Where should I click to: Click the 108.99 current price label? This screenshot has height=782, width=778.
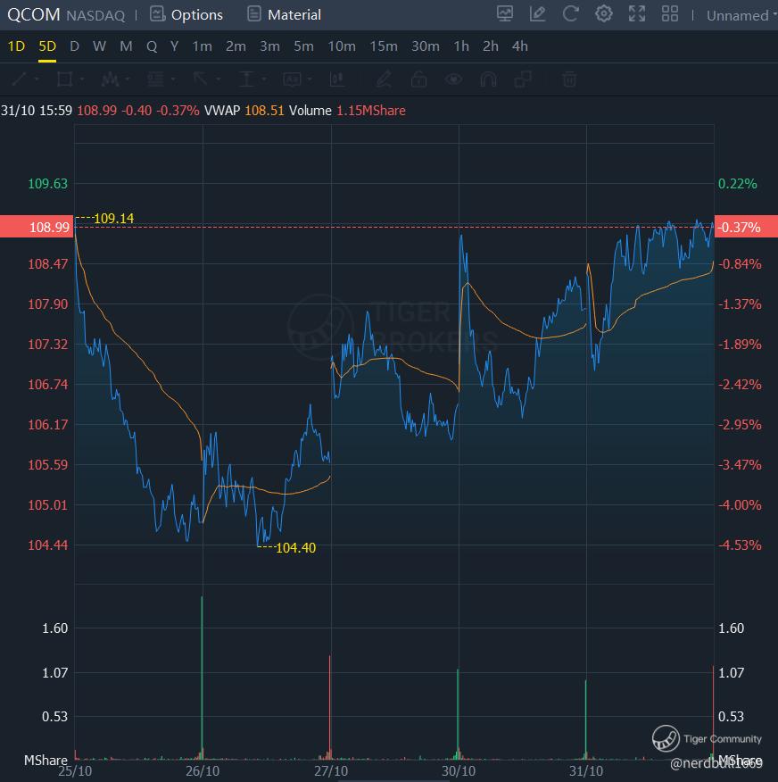(x=37, y=227)
